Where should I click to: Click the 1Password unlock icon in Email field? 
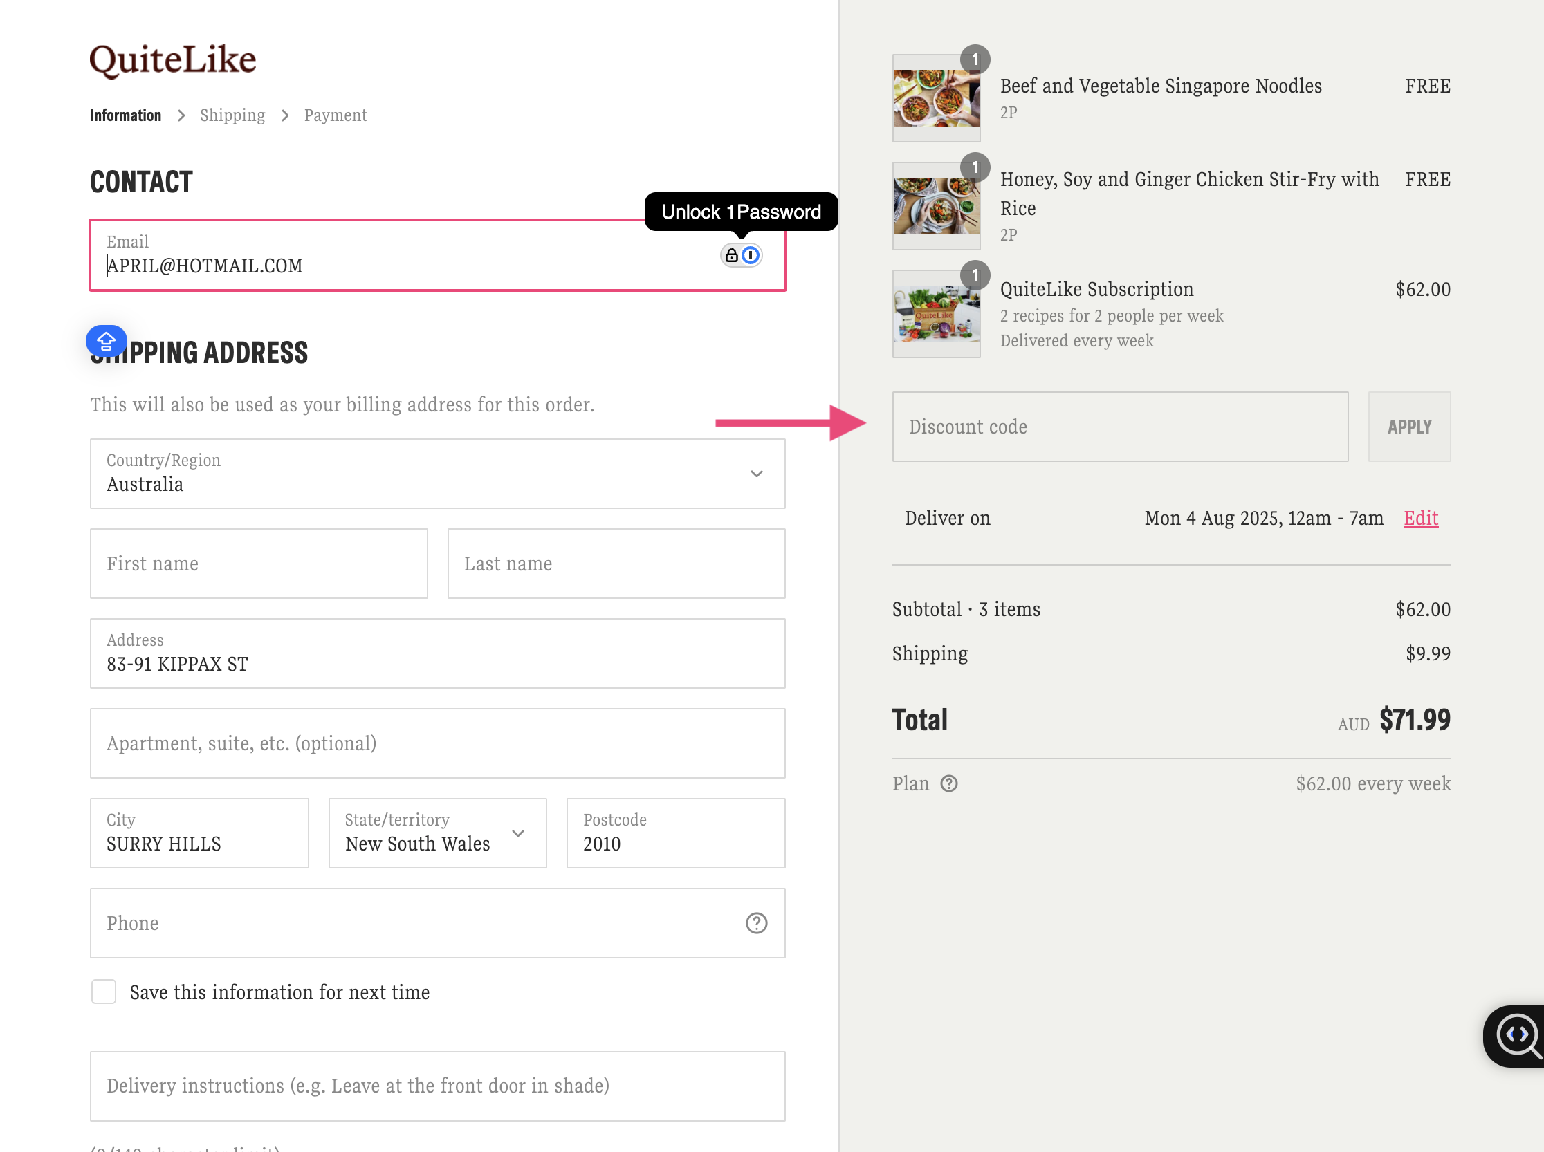(x=741, y=255)
